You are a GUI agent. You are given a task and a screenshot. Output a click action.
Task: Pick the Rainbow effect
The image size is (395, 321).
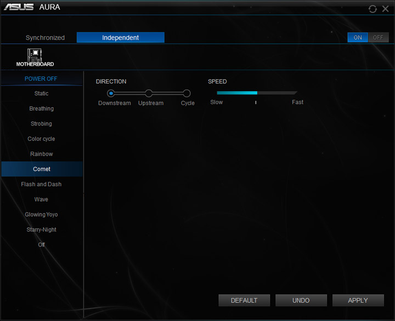click(x=41, y=154)
